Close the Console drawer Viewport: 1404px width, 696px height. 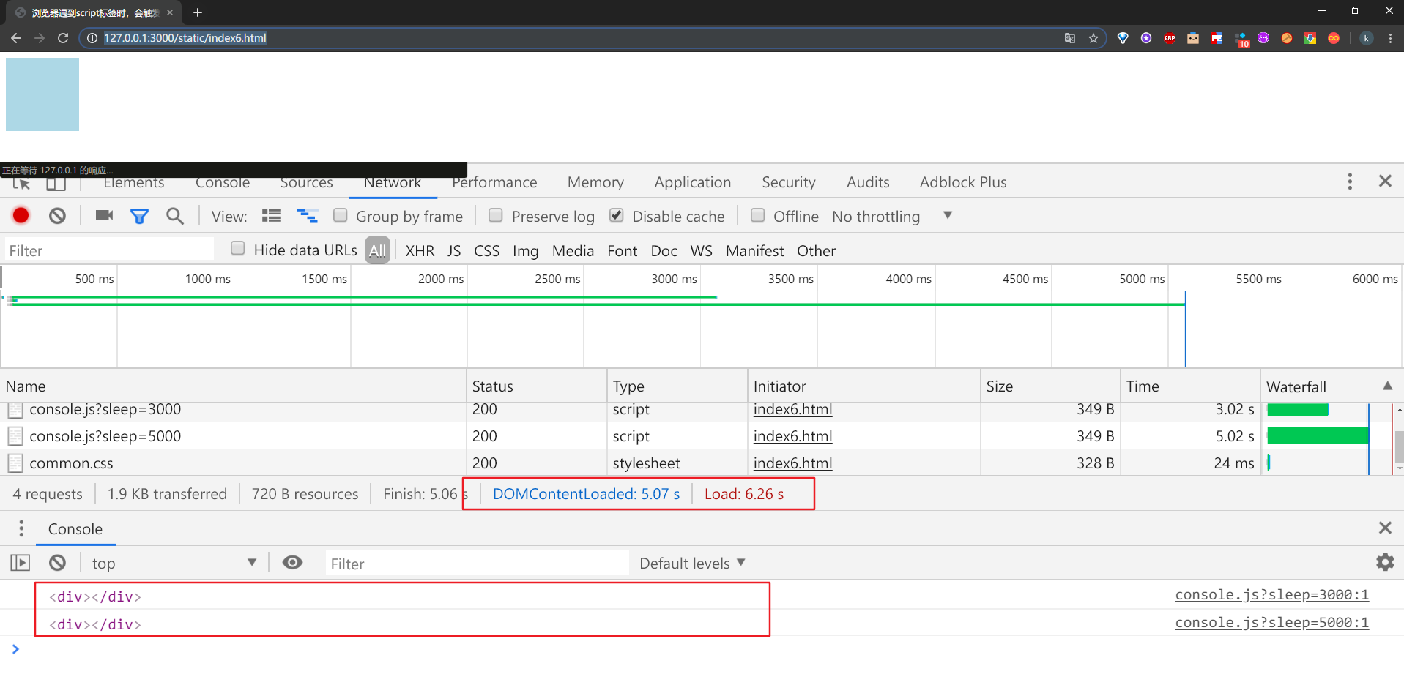tap(1385, 528)
